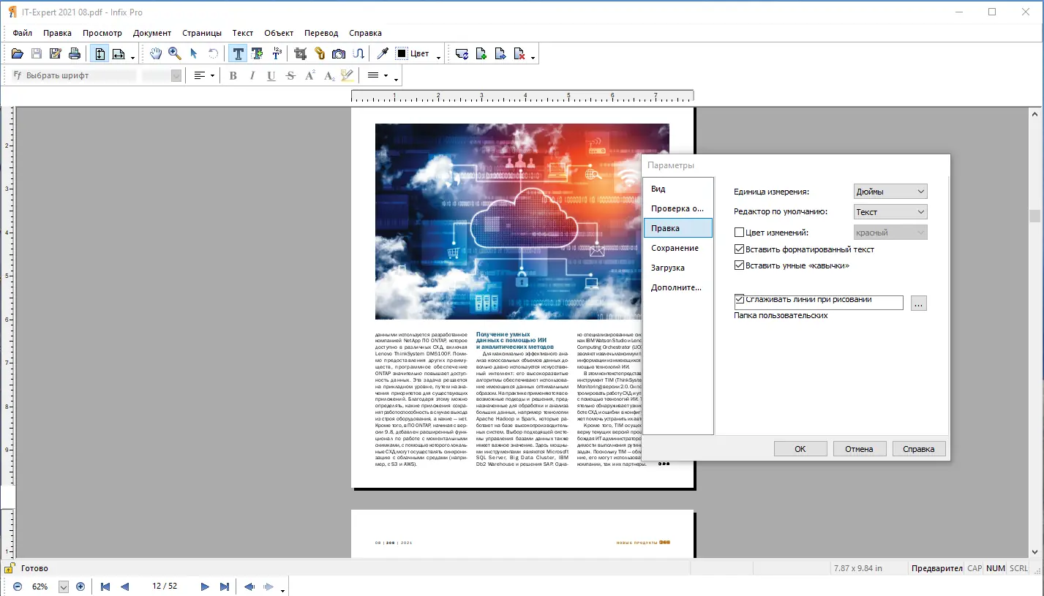Click the black Цвет color swatch
Screen dimensions: 1044x596
coord(402,53)
